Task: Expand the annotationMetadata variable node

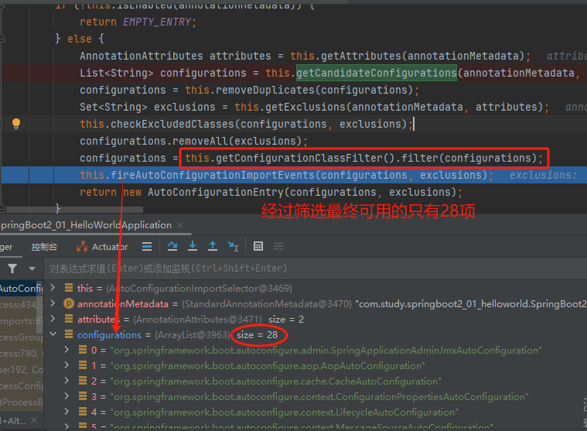Action: click(53, 303)
